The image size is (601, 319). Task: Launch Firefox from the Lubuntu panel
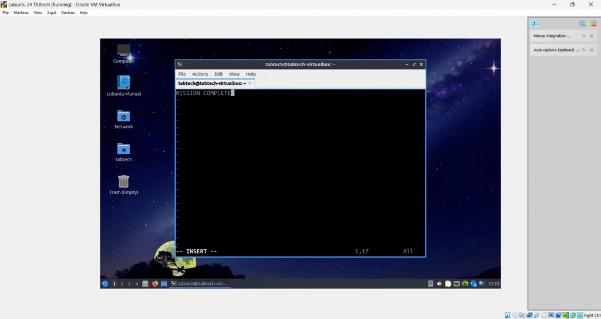pos(155,284)
